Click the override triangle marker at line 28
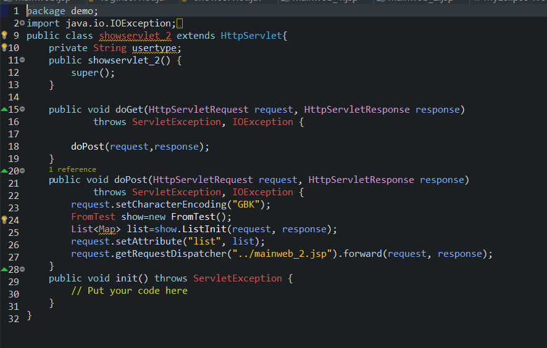Viewport: 547px width, 348px height. click(4, 269)
